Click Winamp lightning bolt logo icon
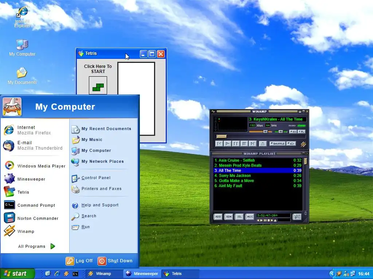 pyautogui.click(x=303, y=144)
